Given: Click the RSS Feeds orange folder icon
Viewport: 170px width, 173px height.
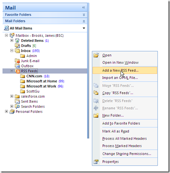Looking at the screenshot, I should (x=17, y=71).
